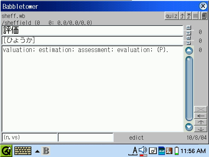Click the date 10/8/04

[x=197, y=138]
